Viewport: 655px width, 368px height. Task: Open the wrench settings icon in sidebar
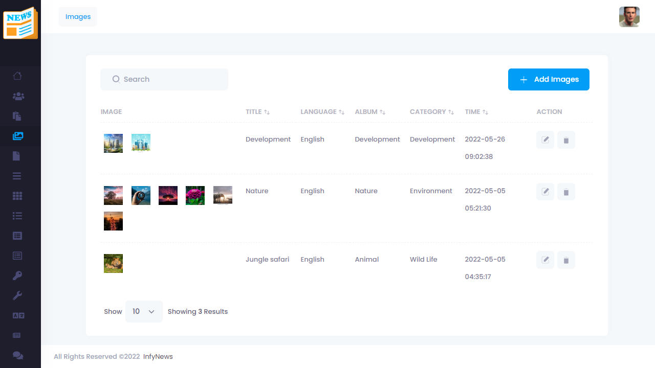17,295
